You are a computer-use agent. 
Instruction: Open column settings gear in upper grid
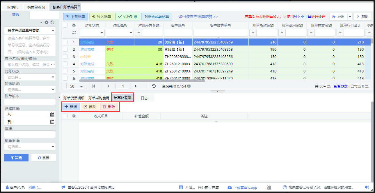point(74,25)
